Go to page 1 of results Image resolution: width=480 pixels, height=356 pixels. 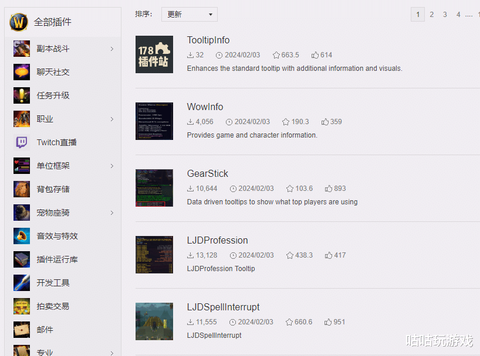418,15
